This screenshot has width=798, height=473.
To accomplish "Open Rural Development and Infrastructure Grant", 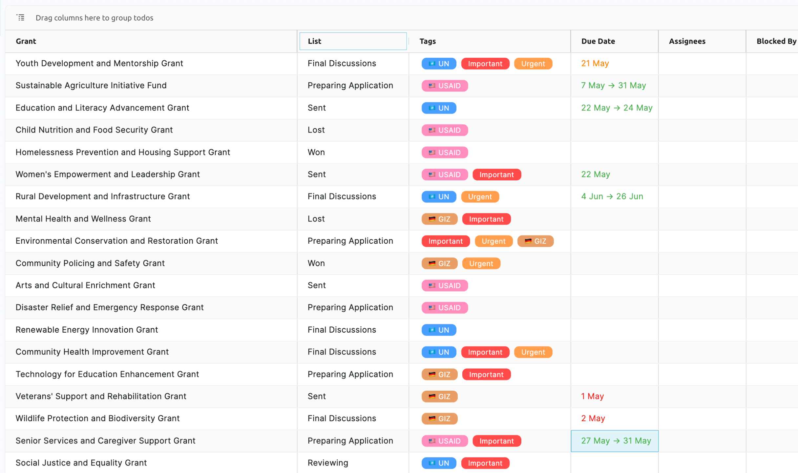I will tap(103, 196).
